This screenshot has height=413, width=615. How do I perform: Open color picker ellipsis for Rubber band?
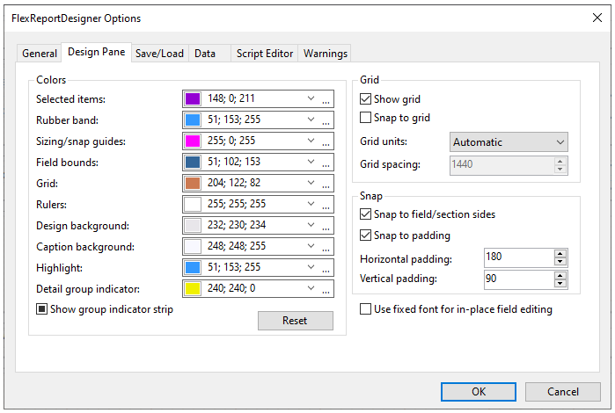326,120
